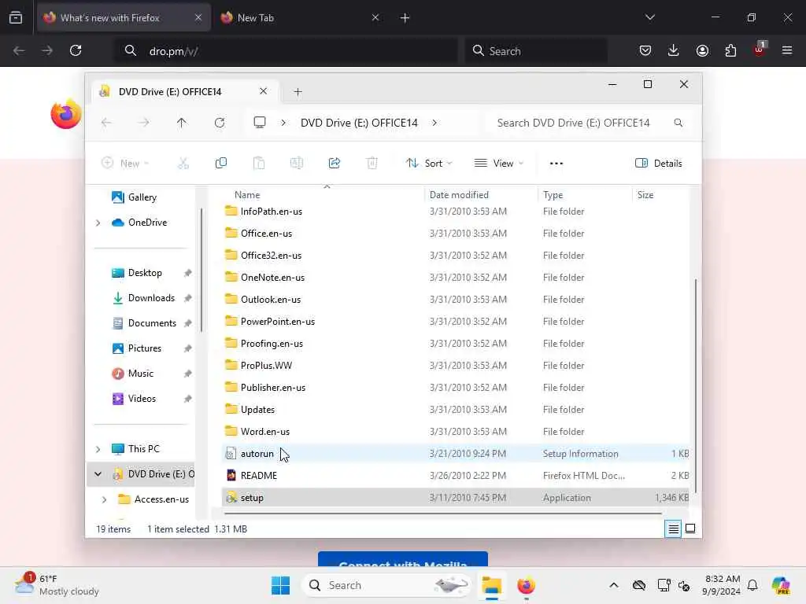Image resolution: width=806 pixels, height=604 pixels.
Task: Refresh the Explorer folder view
Action: click(220, 123)
